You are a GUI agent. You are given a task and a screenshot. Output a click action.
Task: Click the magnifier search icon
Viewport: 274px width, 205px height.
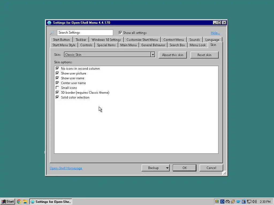[52, 33]
